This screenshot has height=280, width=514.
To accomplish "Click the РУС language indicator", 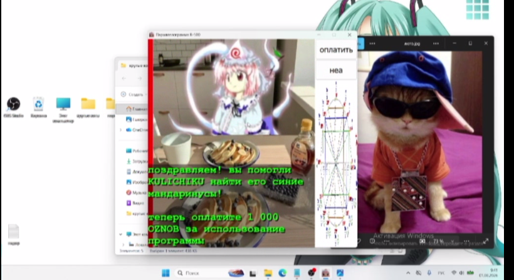I will pyautogui.click(x=441, y=272).
